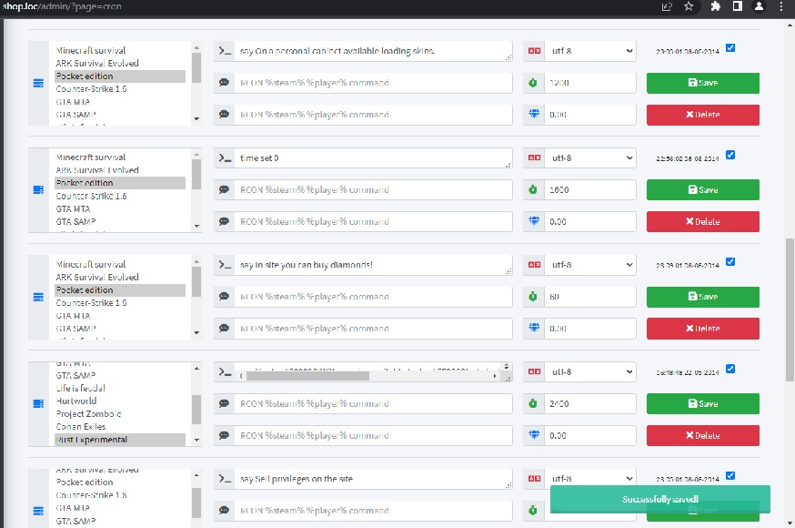Delete the cron task with interval 2400
The width and height of the screenshot is (795, 528).
tap(702, 435)
